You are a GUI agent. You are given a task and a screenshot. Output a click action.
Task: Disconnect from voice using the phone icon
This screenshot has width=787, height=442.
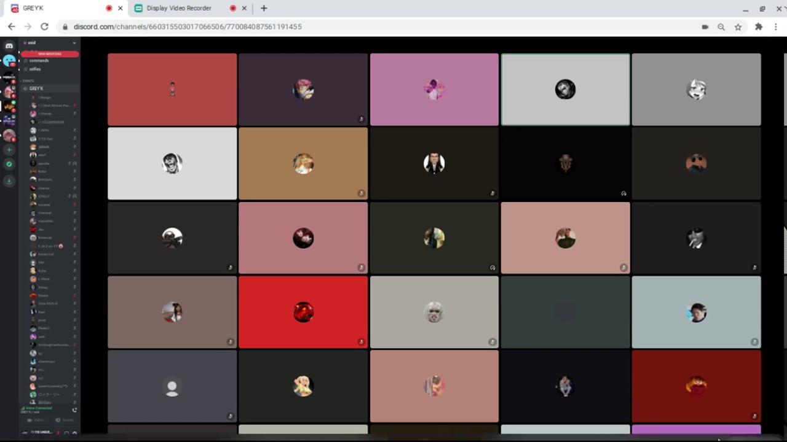click(x=74, y=409)
